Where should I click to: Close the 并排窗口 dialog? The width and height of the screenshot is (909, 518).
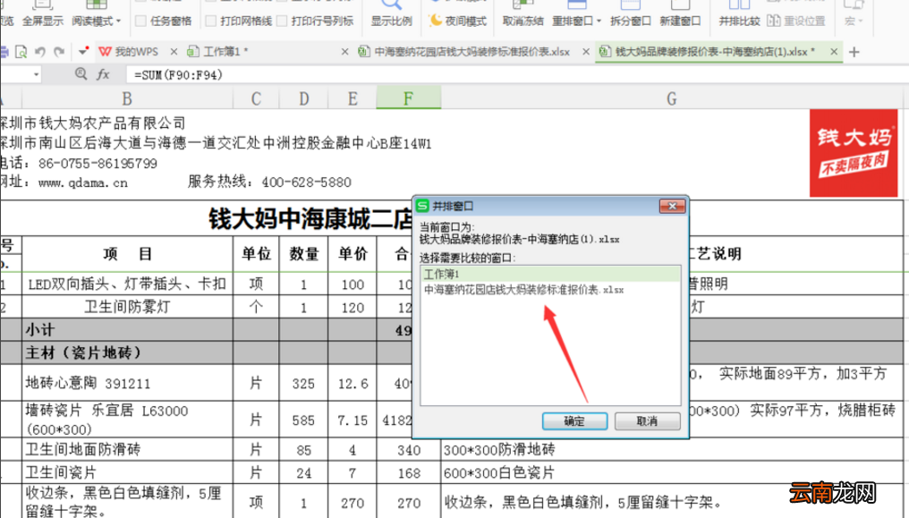tap(672, 207)
